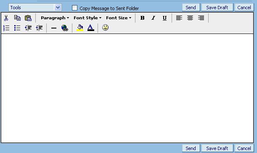Click the Paste clipboard icon
The width and height of the screenshot is (257, 153).
point(28,18)
